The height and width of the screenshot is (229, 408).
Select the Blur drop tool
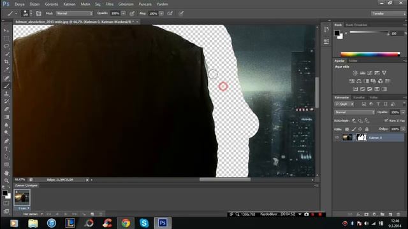point(6,125)
